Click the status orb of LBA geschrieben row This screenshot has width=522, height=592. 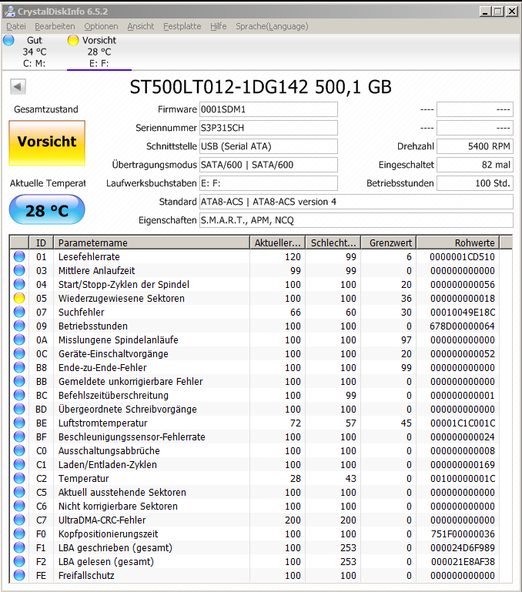[19, 547]
